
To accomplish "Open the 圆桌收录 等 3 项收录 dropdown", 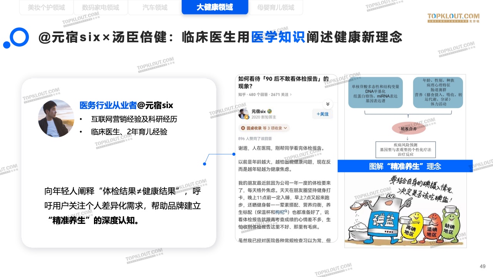I will 264,128.
